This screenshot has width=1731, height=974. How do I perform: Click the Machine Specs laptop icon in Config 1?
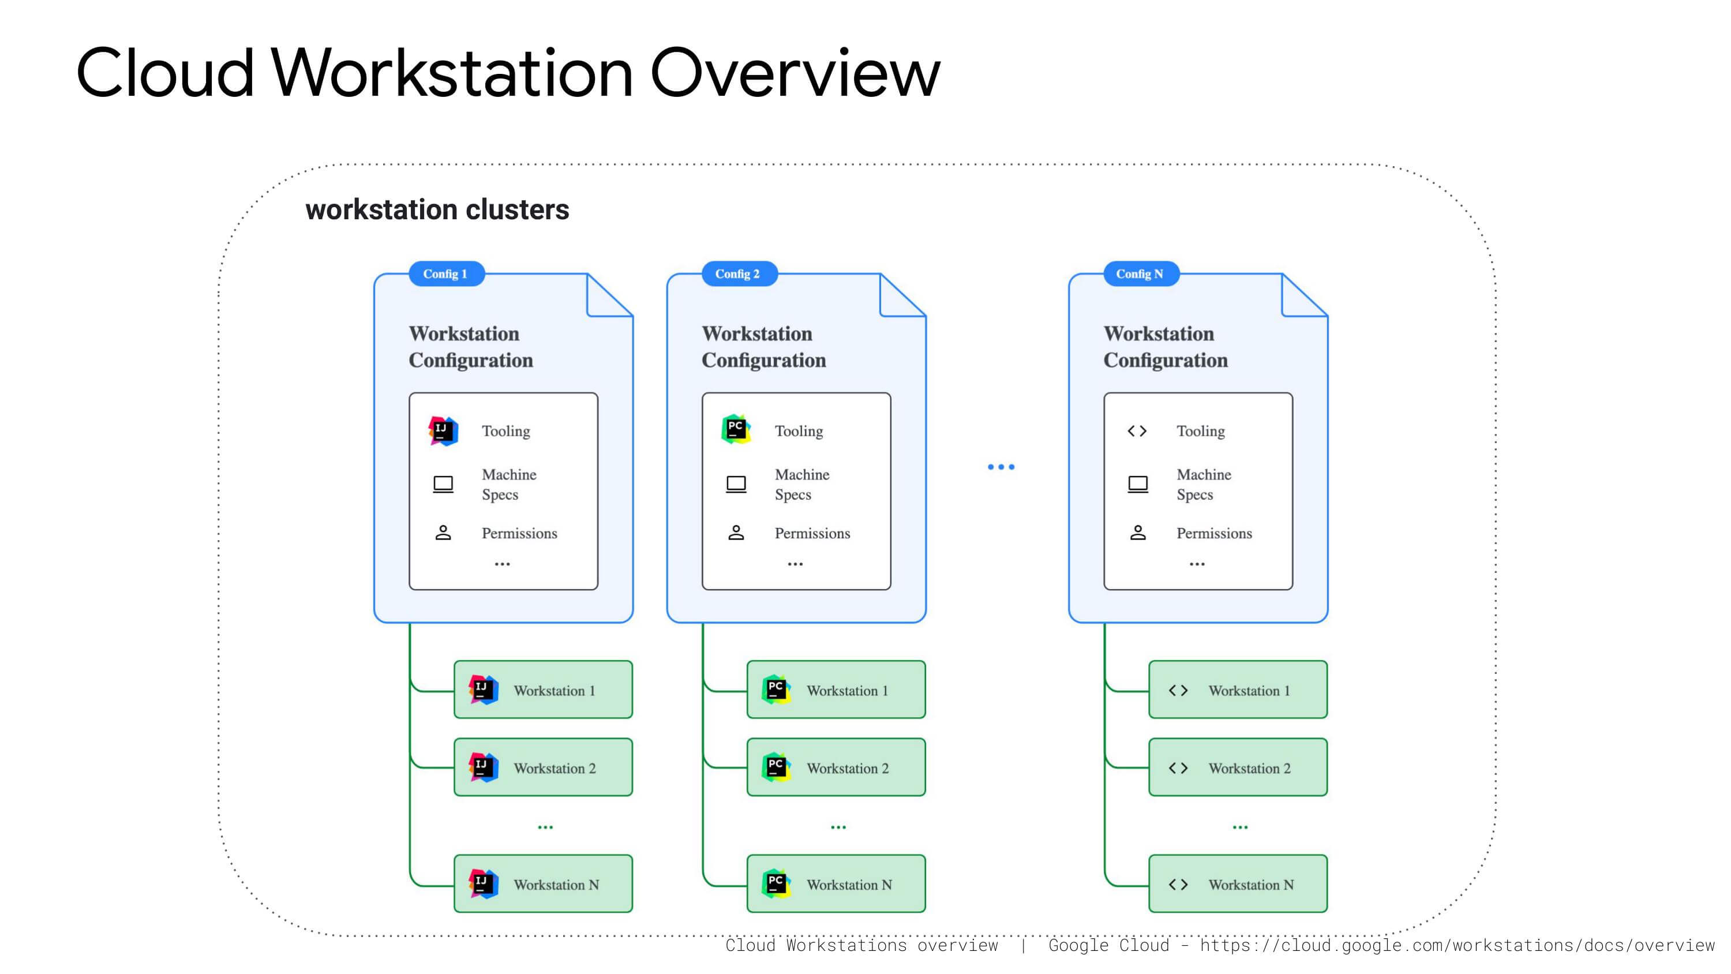click(443, 484)
